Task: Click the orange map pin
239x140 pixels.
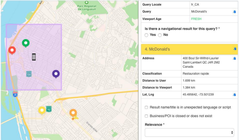Action: click(x=73, y=113)
